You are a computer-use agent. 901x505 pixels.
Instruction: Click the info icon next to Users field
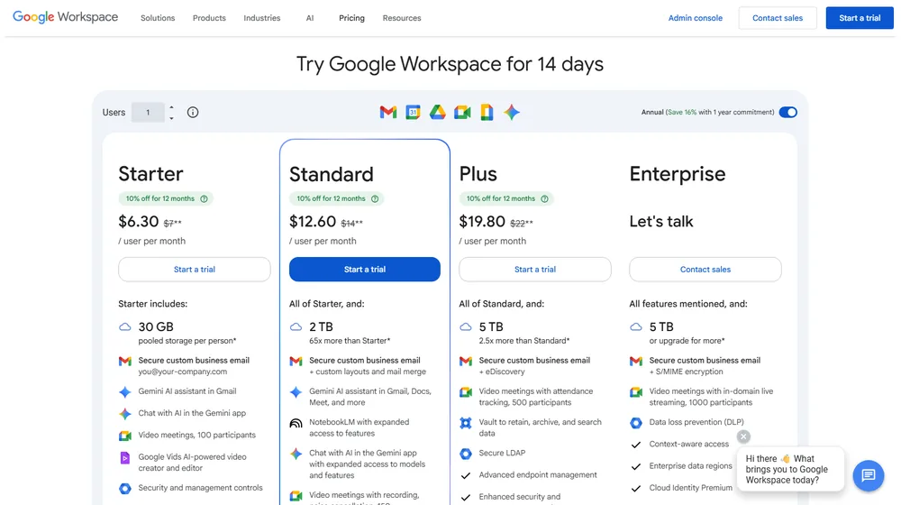193,112
